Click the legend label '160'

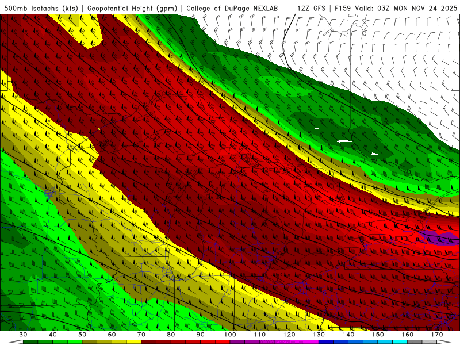pyautogui.click(x=408, y=335)
